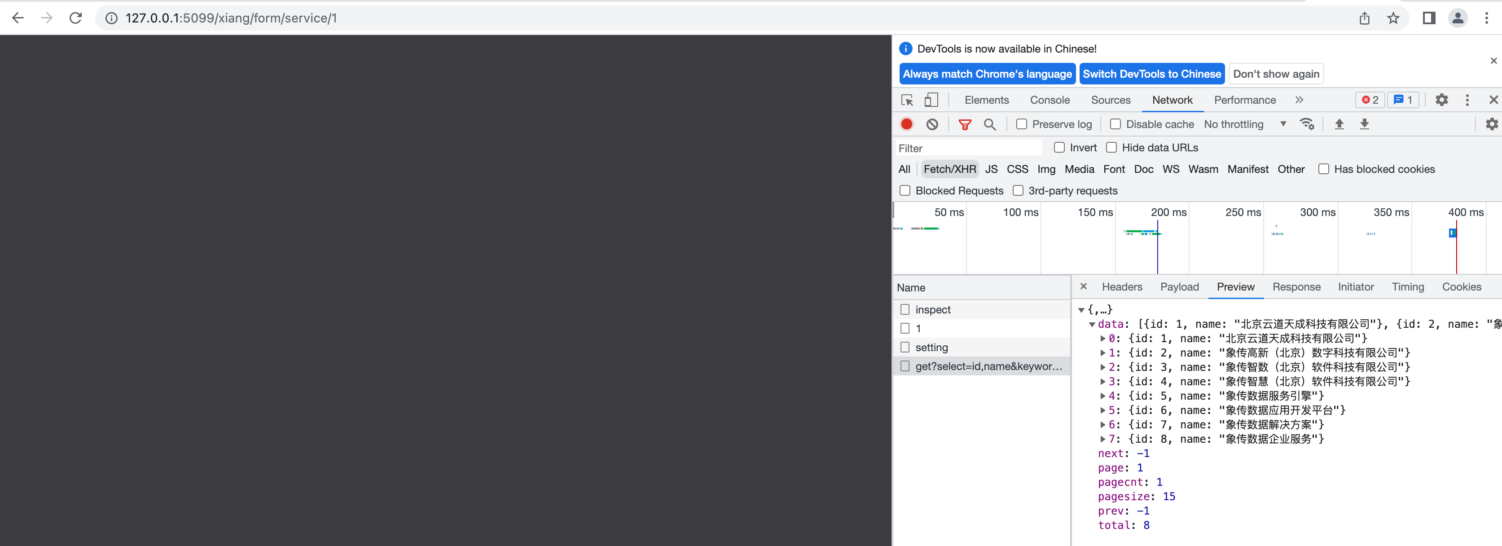
Task: Tick the Hide data URLs checkbox
Action: 1111,148
